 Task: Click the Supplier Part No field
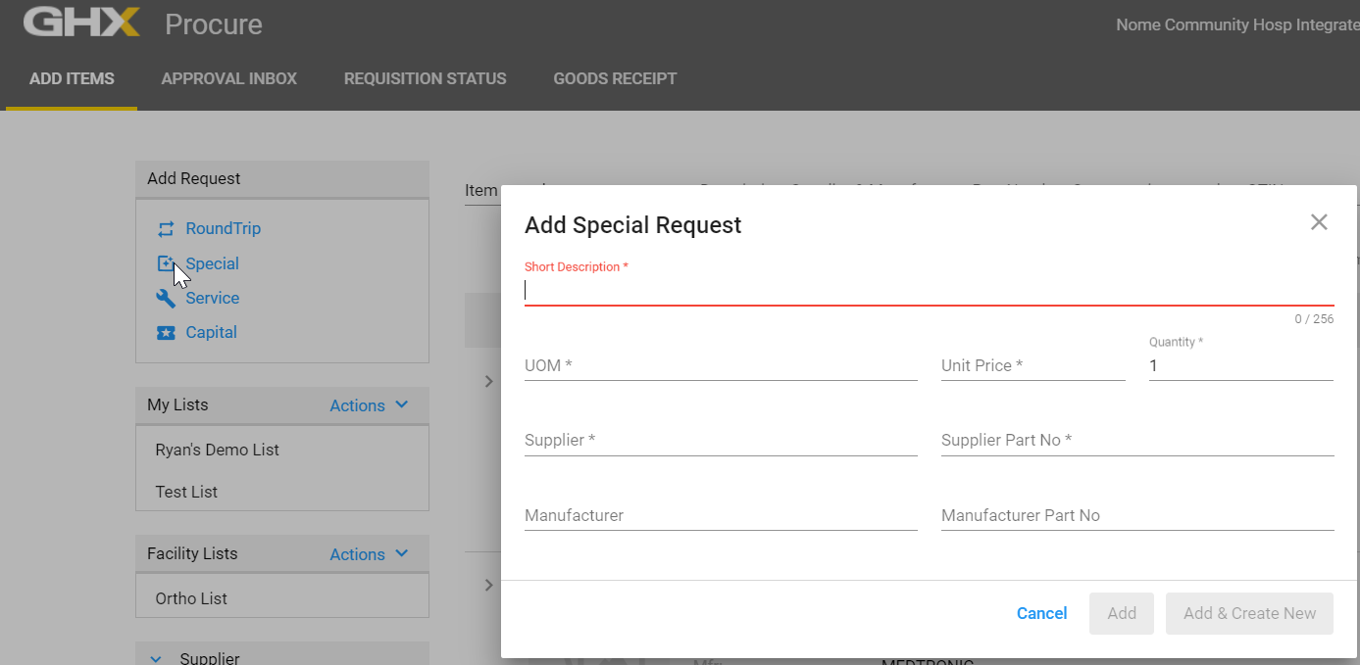(x=1137, y=441)
